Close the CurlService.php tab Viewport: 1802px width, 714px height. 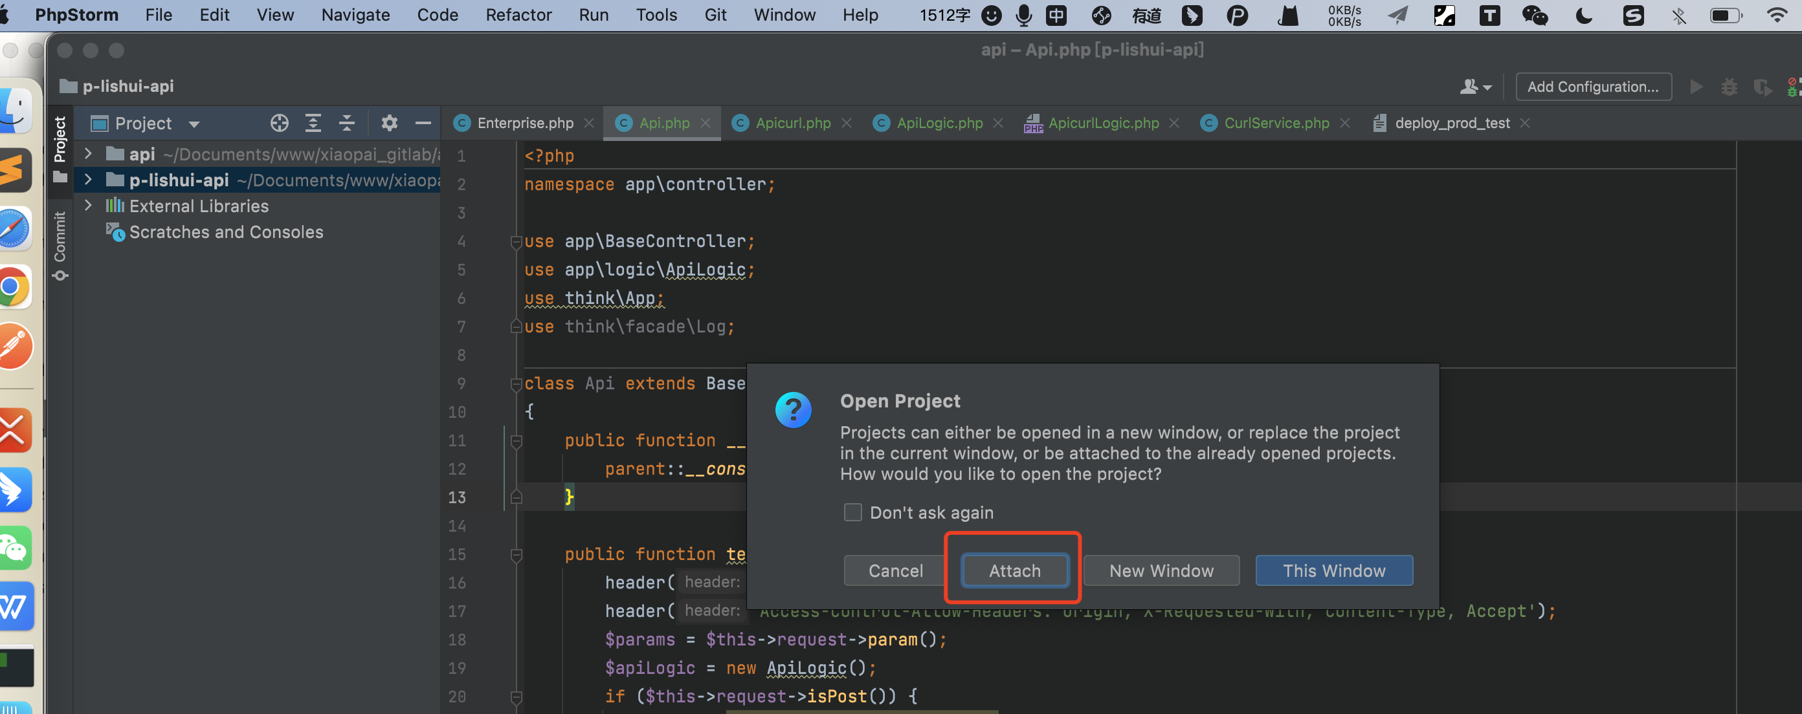click(x=1344, y=123)
